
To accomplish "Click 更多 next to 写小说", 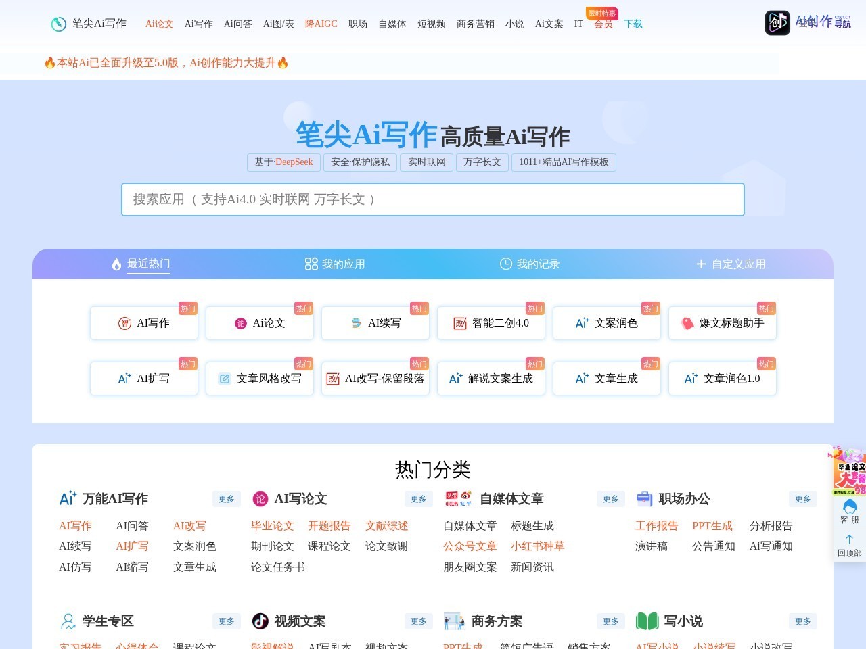I will pos(803,621).
